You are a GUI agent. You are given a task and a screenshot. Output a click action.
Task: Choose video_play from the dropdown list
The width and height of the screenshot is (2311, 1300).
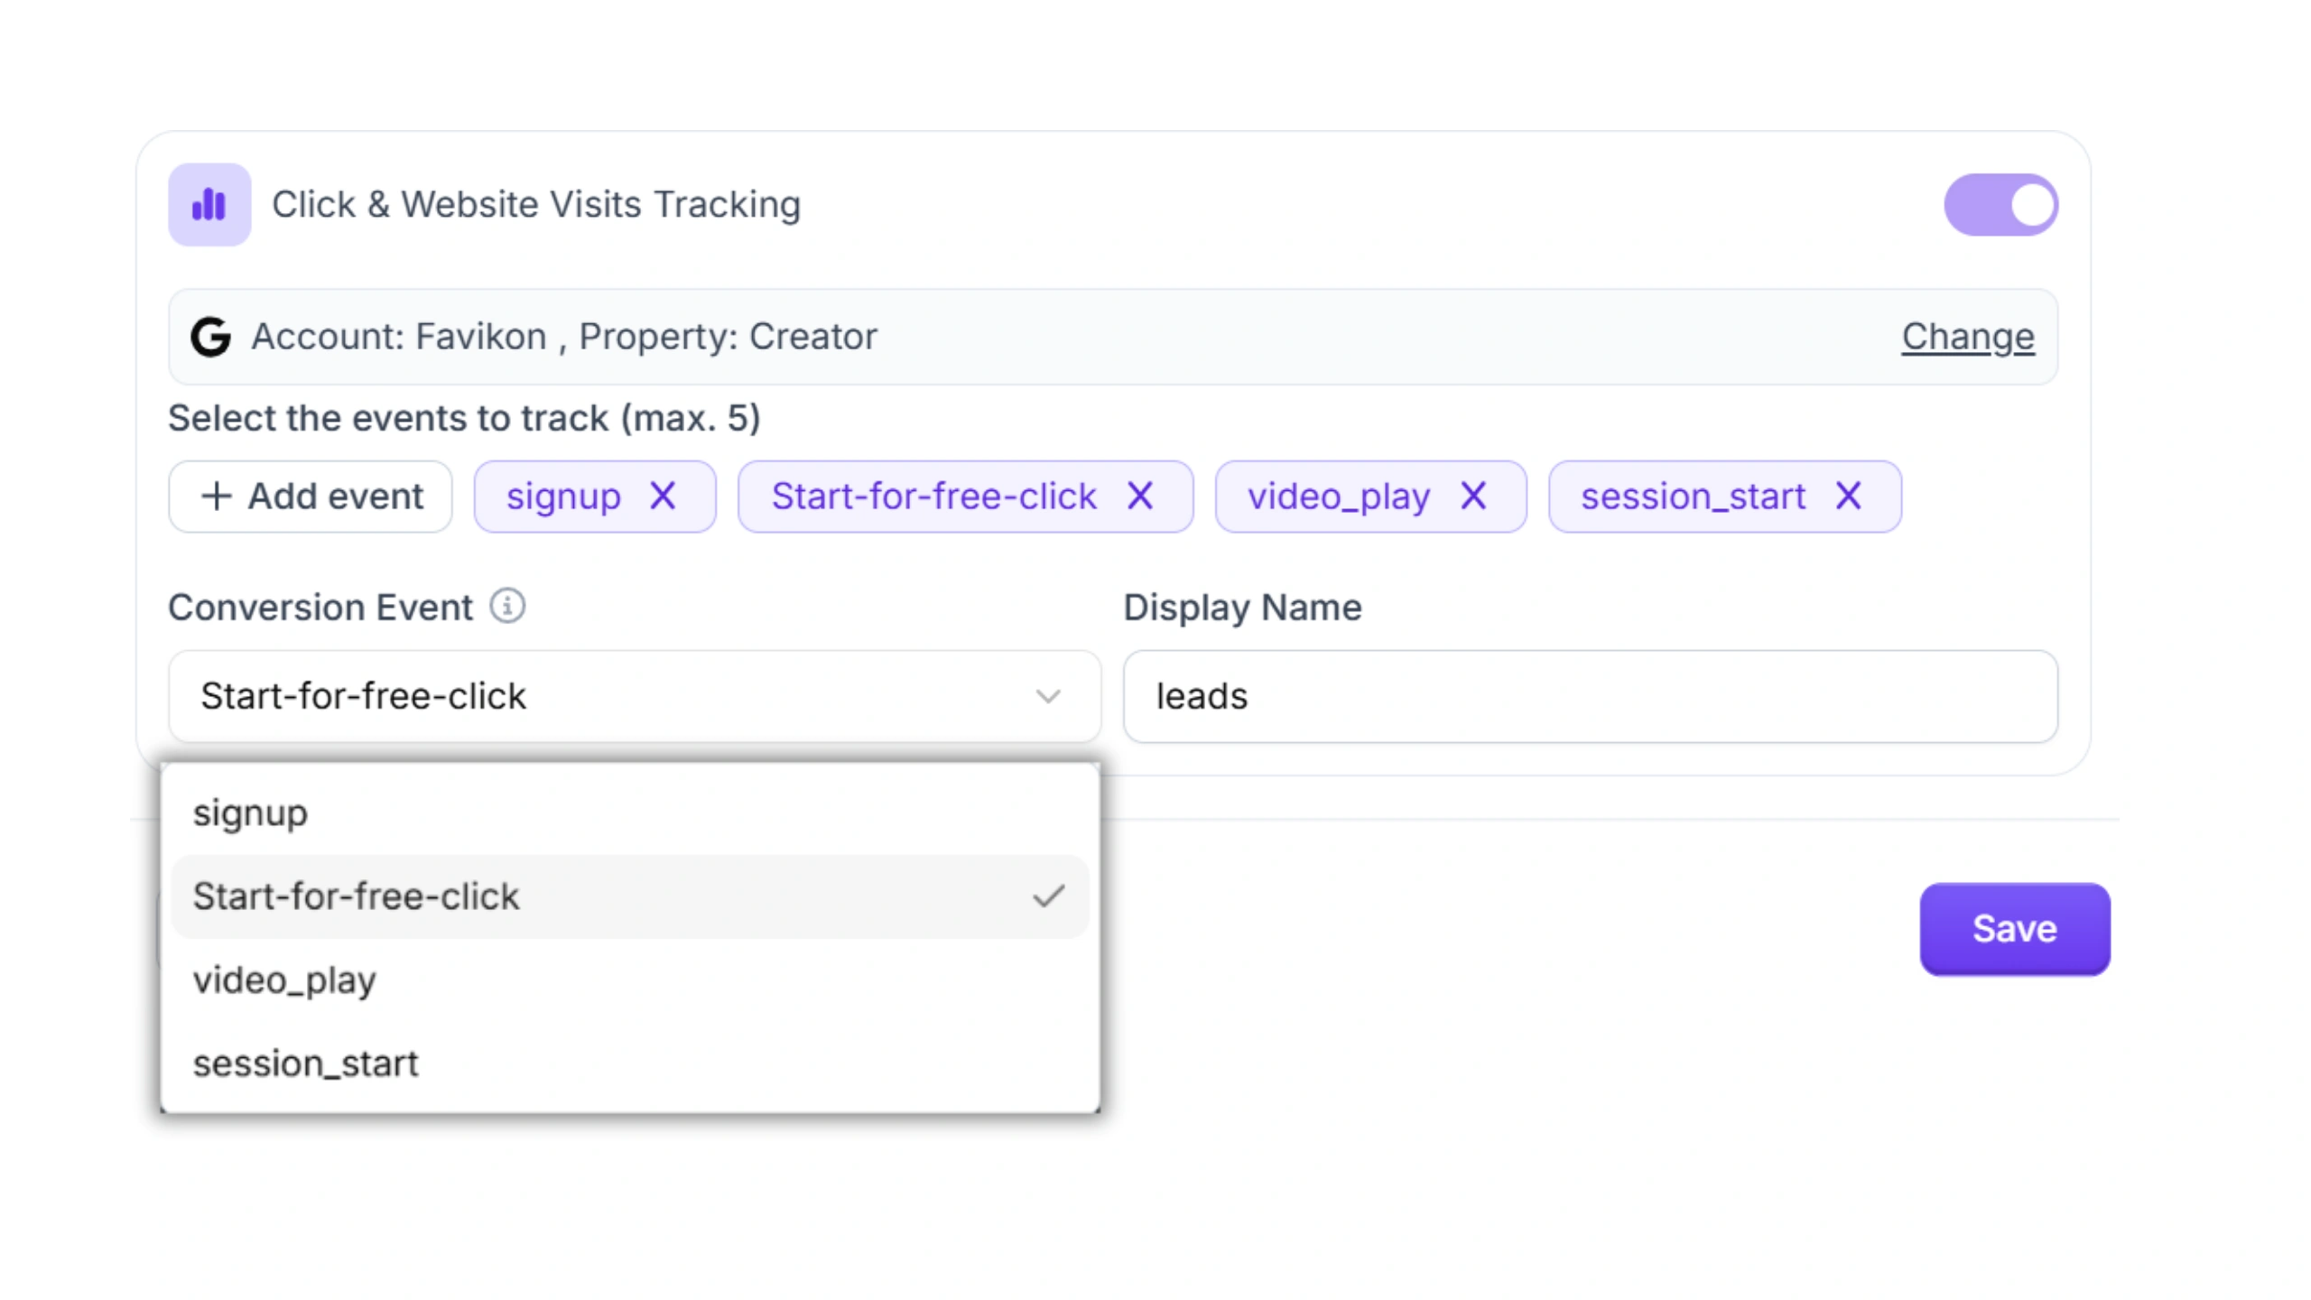point(284,980)
